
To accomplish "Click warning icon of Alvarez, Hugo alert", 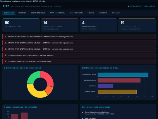I will [6, 61].
